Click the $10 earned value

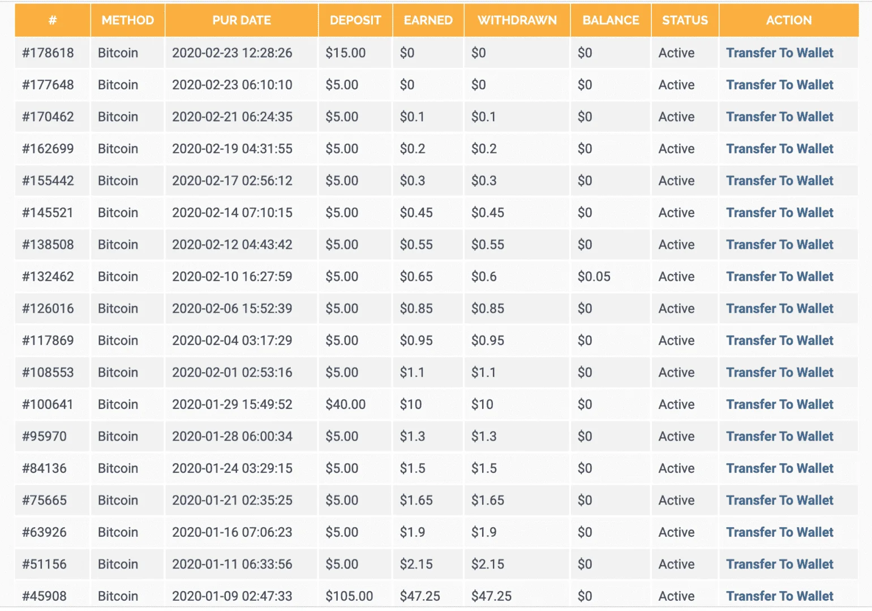coord(411,405)
